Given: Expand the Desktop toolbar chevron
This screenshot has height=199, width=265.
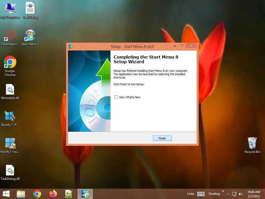Looking at the screenshot, I should click(x=223, y=191).
